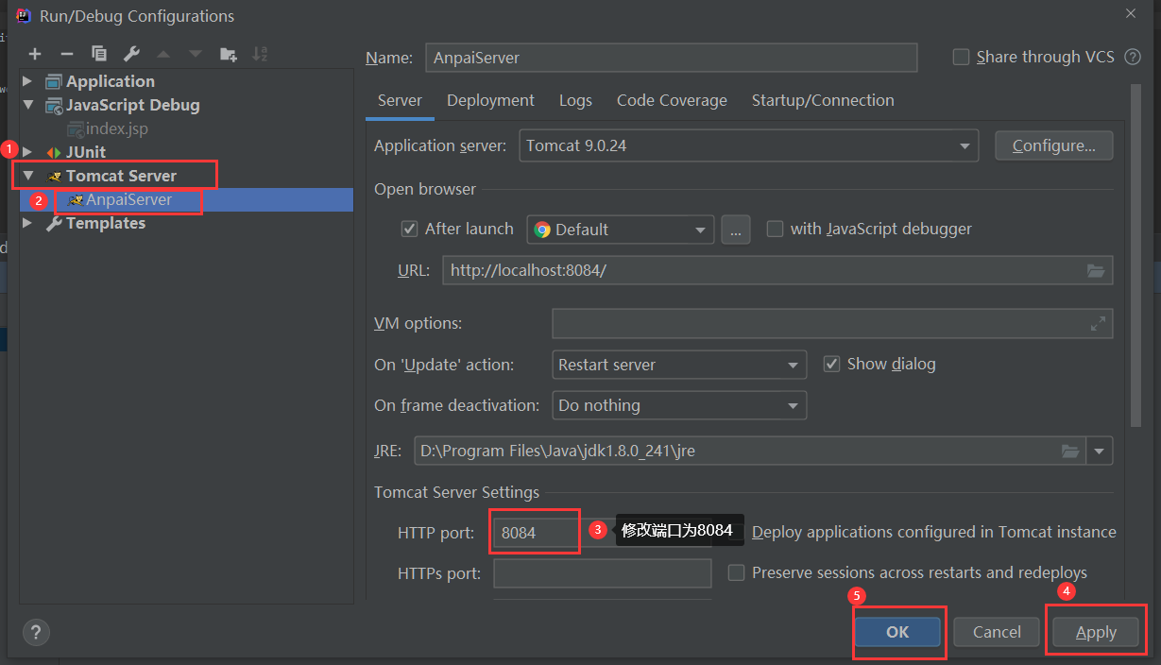Enable Preserve sessions across restarts and redeploys
Screen dimensions: 1161x665
click(x=736, y=572)
